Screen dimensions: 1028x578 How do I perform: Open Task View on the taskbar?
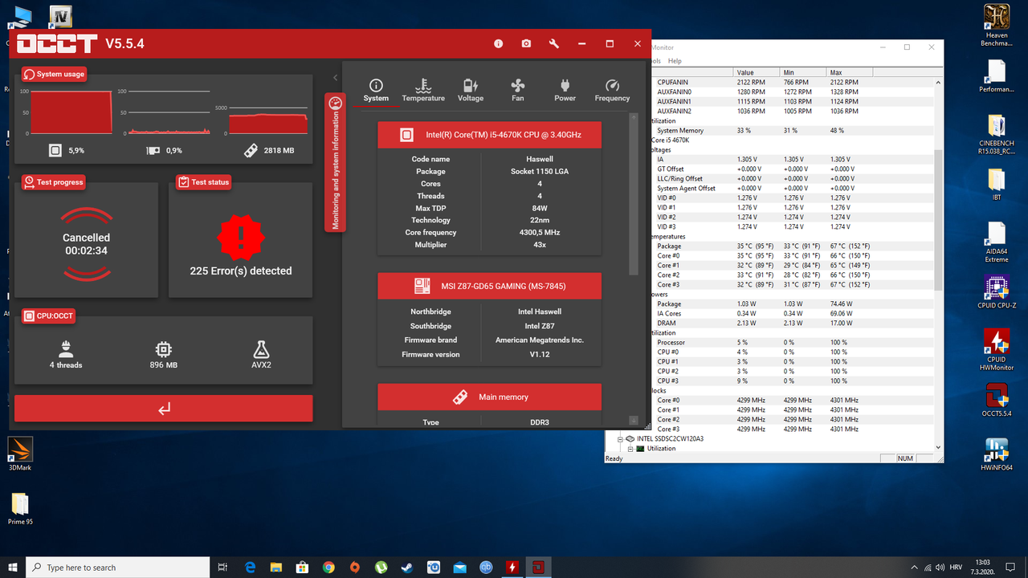[x=223, y=567]
